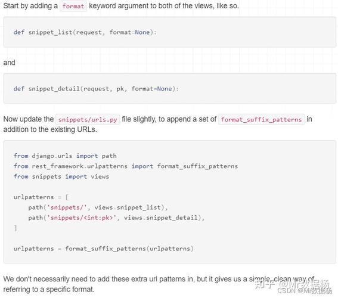Click the 'Now update the' paragraph text
The image size is (338, 298).
point(29,119)
